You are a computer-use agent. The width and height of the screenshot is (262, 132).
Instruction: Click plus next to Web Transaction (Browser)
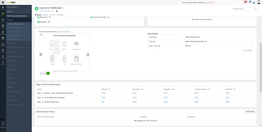click(30, 16)
